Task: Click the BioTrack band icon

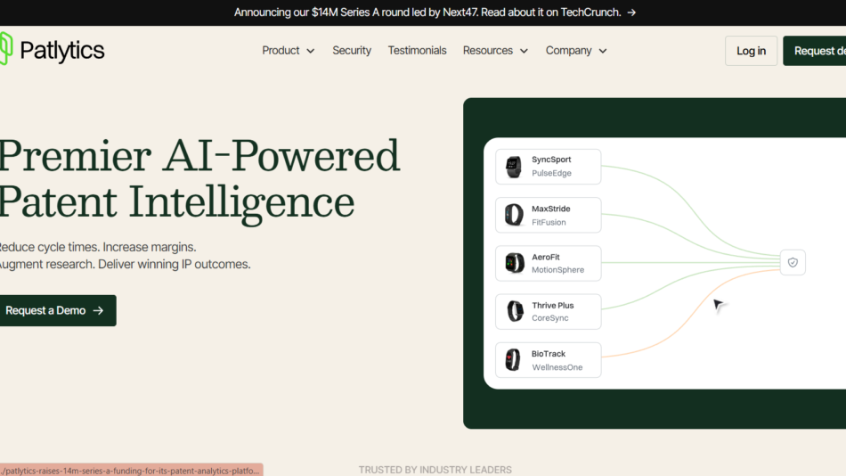Action: coord(513,360)
